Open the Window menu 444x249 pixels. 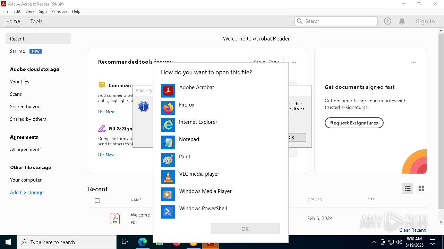[59, 11]
